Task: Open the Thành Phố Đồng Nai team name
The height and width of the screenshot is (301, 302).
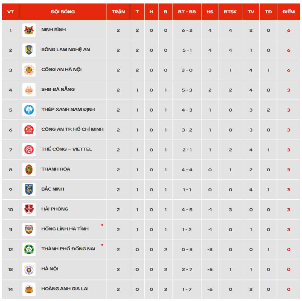Action: pos(68,249)
